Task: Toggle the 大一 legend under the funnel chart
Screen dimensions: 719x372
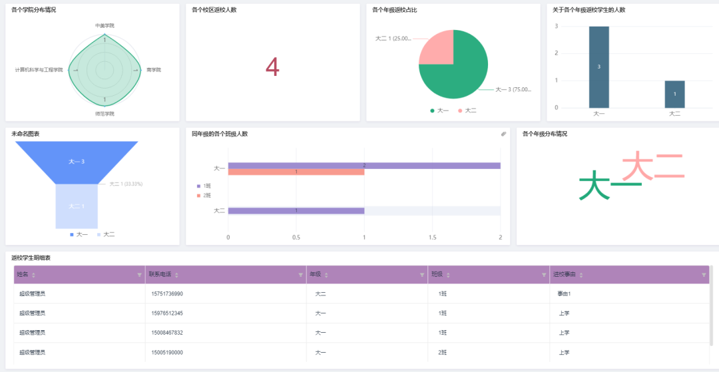Action: [79, 234]
